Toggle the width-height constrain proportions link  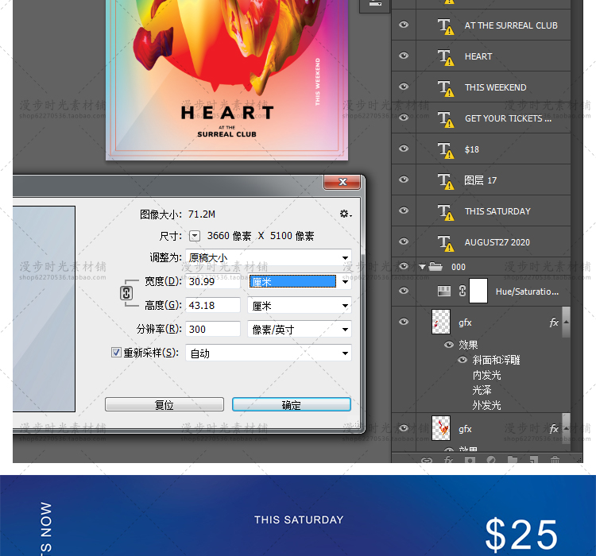[x=126, y=293]
